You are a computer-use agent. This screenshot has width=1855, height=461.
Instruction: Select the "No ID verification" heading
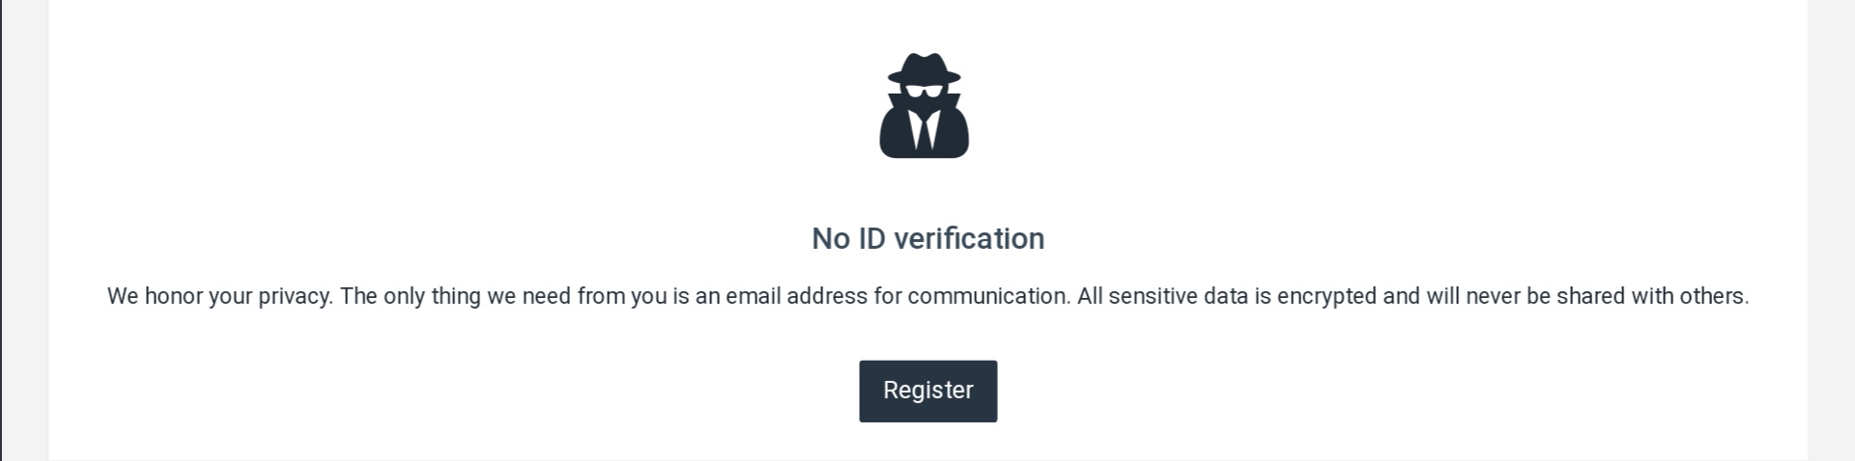[927, 238]
